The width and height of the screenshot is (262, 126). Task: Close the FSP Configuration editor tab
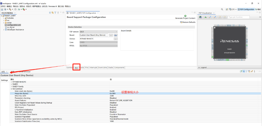pyautogui.click(x=98, y=13)
